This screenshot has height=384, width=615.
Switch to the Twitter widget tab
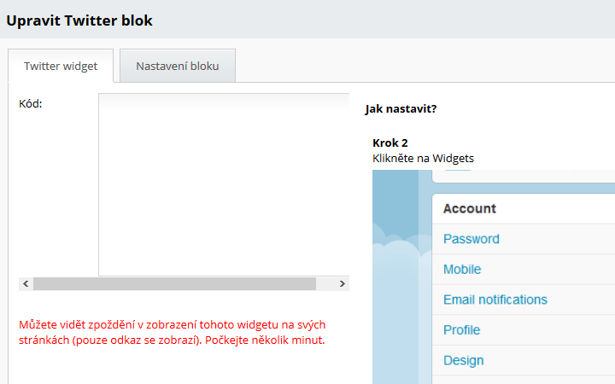tap(61, 66)
